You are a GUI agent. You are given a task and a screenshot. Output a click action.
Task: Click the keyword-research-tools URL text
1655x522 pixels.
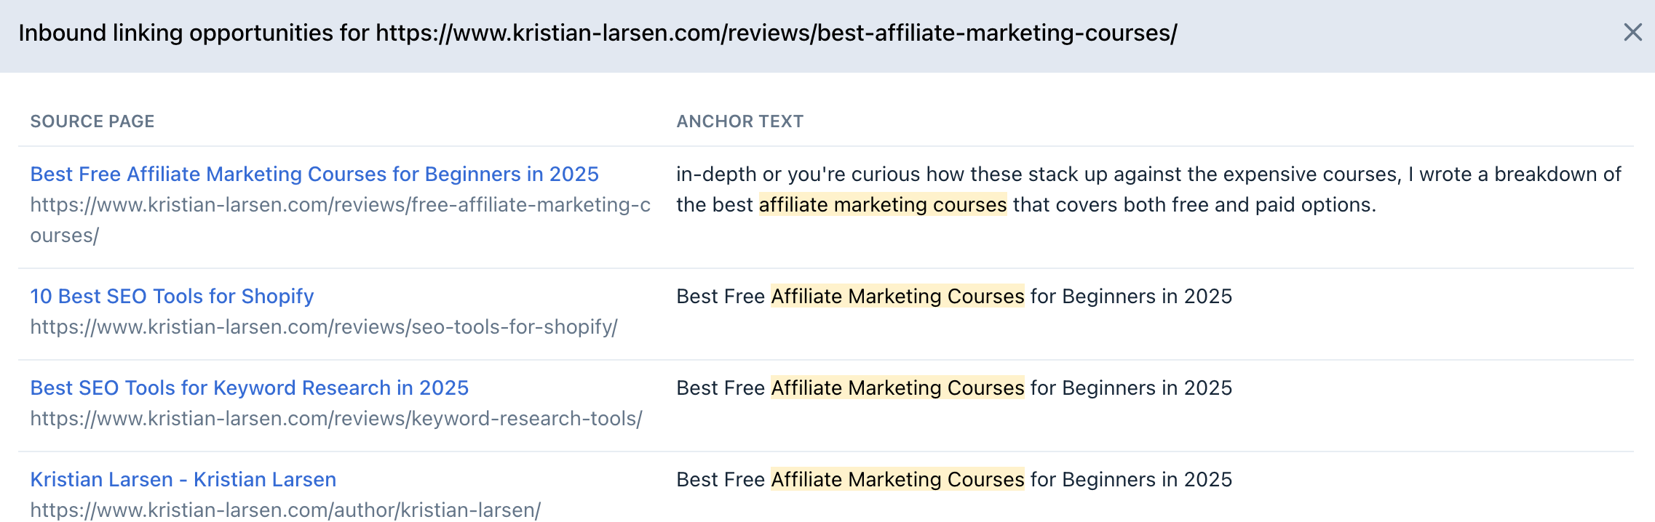click(x=336, y=419)
